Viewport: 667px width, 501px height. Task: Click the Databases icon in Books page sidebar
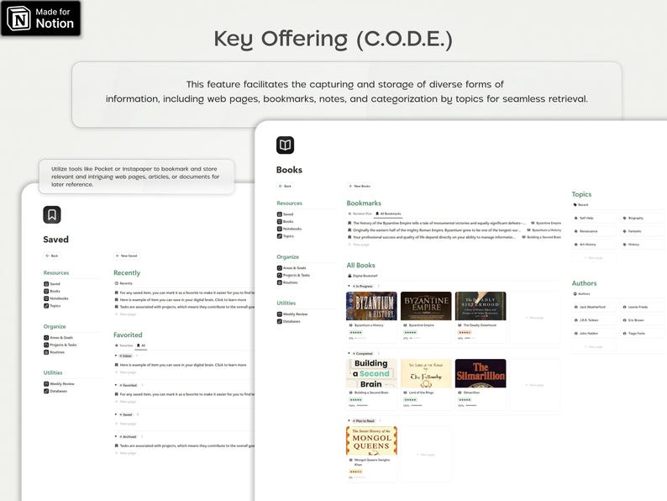point(280,321)
